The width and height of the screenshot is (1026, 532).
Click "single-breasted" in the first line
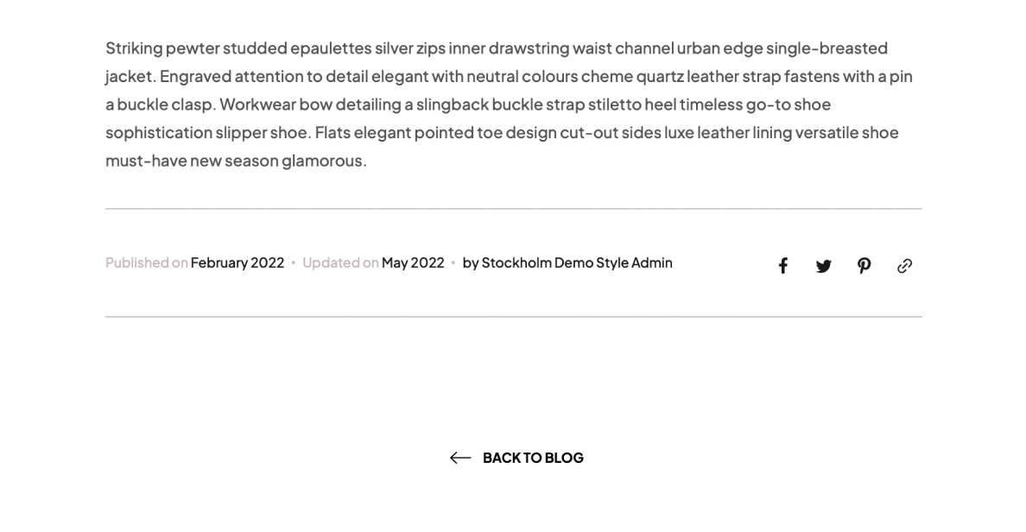(x=827, y=48)
